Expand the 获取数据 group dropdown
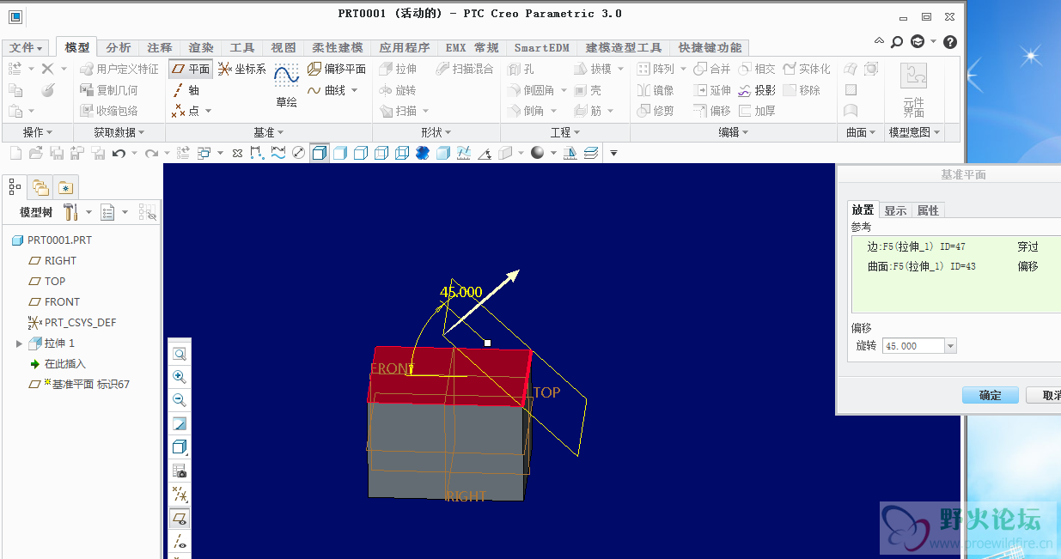This screenshot has height=559, width=1061. pyautogui.click(x=118, y=132)
